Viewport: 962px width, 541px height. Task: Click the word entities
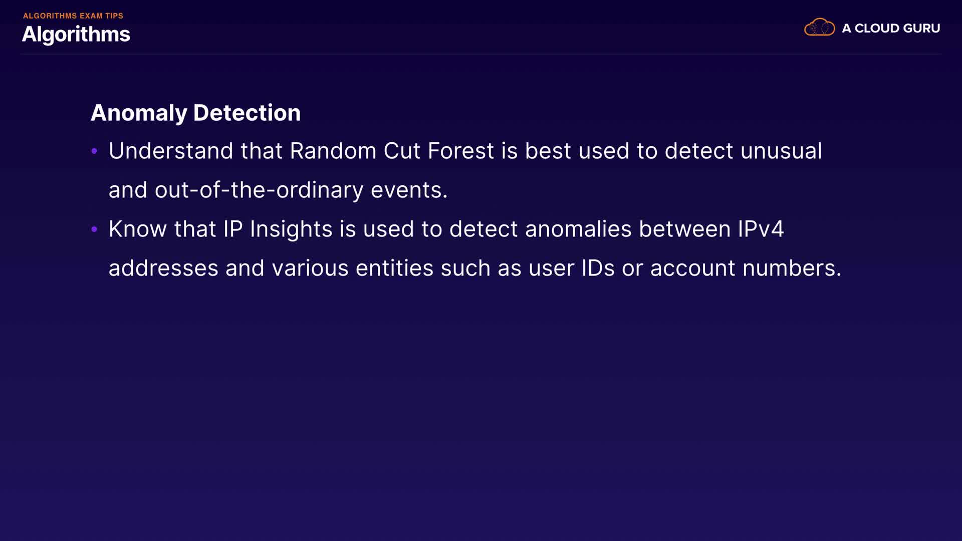tap(394, 268)
